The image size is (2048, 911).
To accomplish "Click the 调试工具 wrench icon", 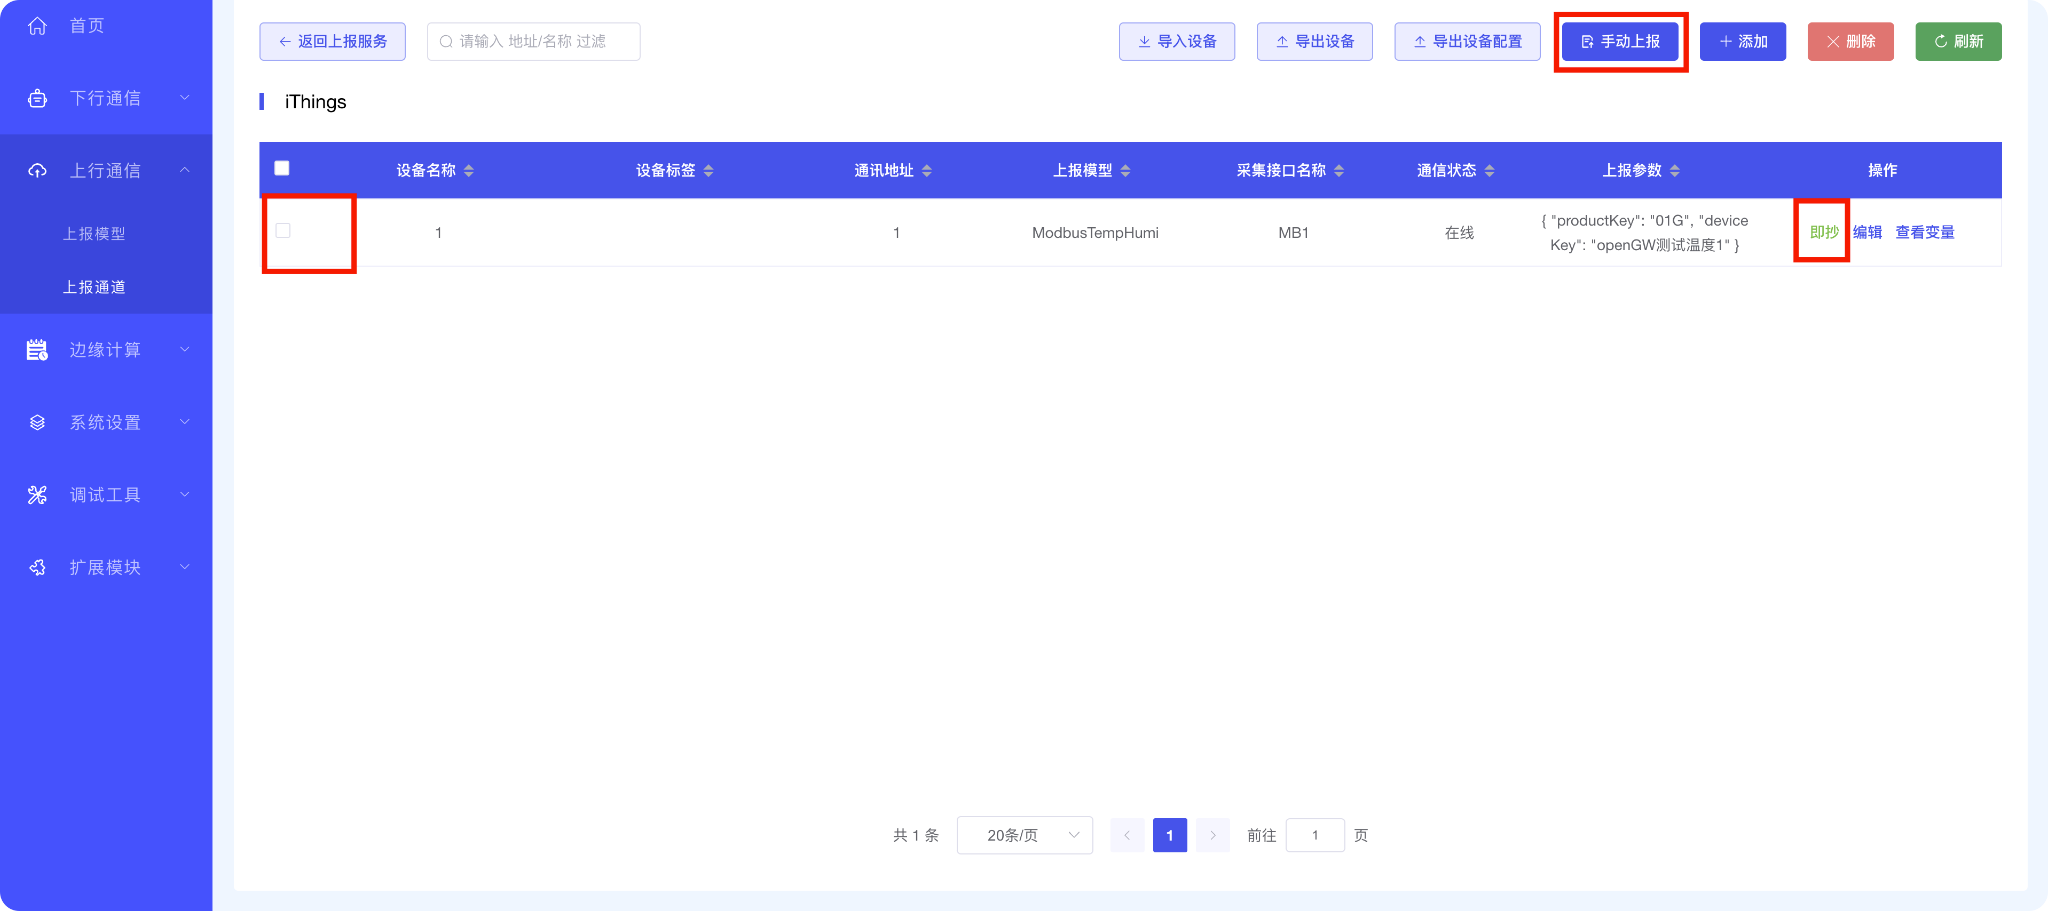I will point(36,495).
